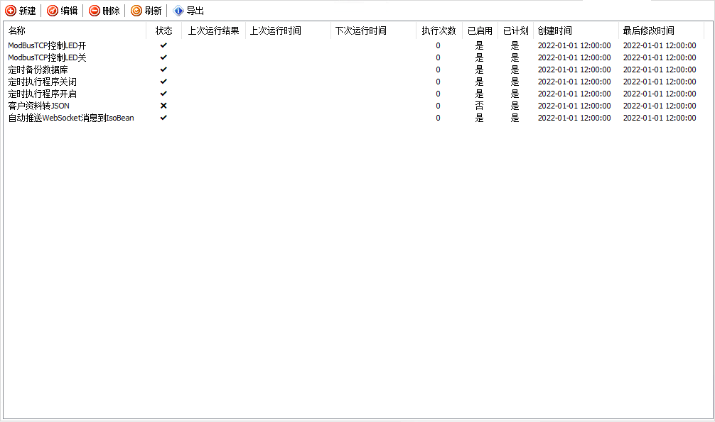Click the 新建 (New) toolbar icon
715x422 pixels.
pyautogui.click(x=11, y=11)
